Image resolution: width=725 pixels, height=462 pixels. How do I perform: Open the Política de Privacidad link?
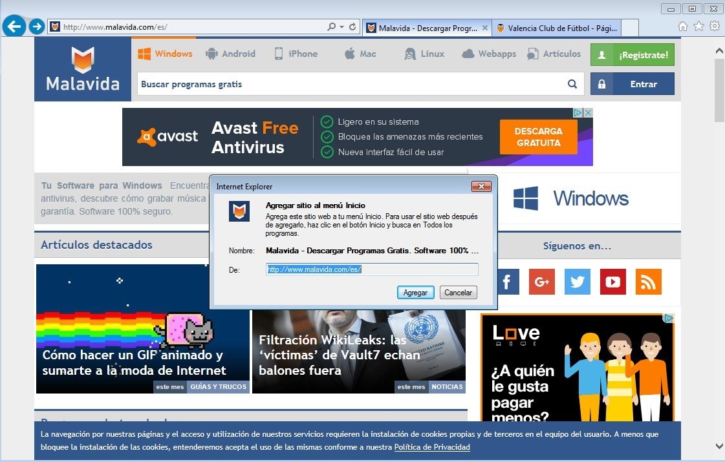click(x=432, y=447)
